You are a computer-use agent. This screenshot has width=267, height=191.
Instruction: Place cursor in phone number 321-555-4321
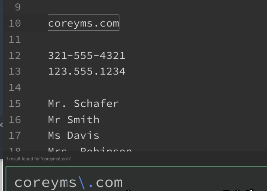coord(86,56)
